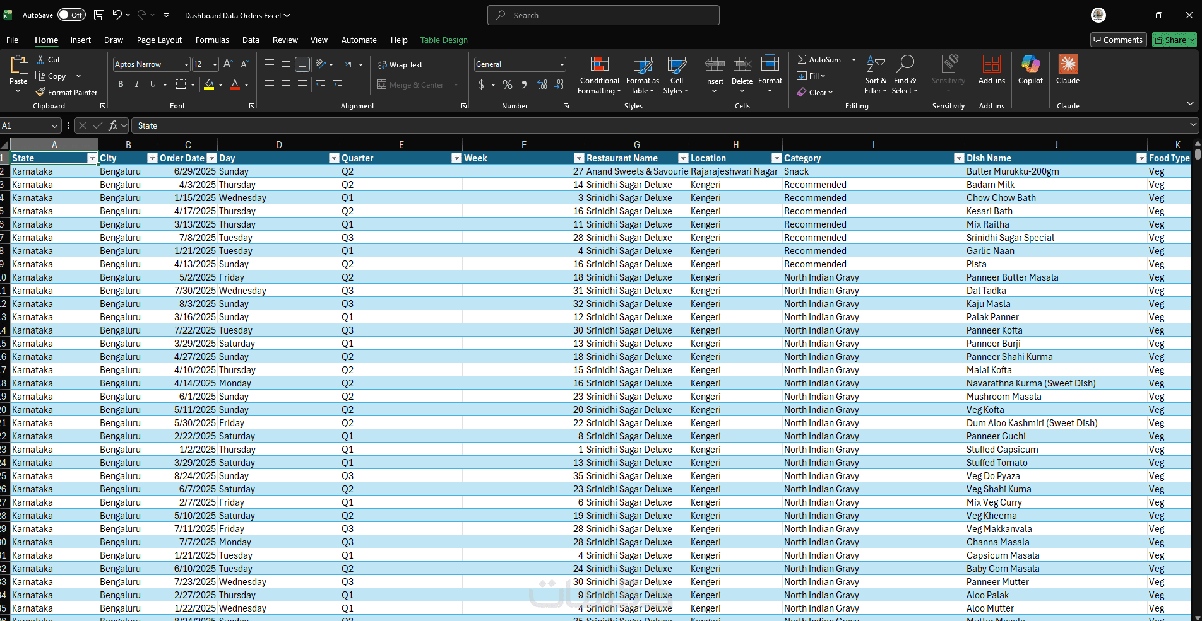This screenshot has width=1202, height=621.
Task: Click the Format cells icon
Action: [770, 64]
